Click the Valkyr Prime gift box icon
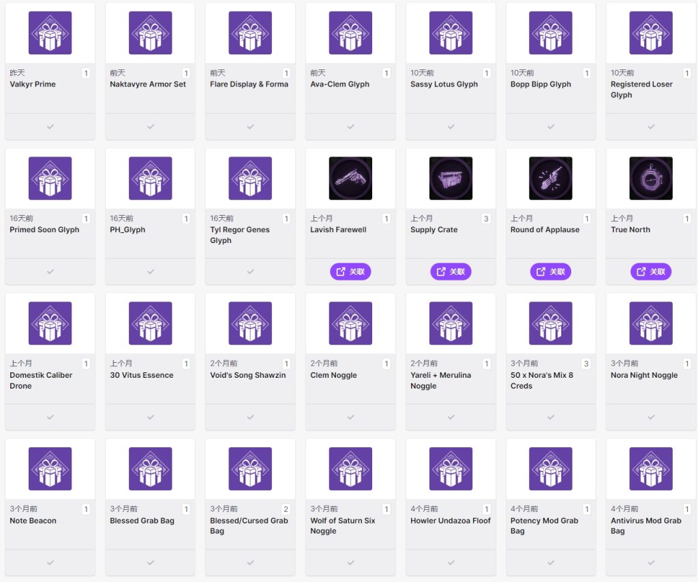The height and width of the screenshot is (582, 698). pos(50,33)
